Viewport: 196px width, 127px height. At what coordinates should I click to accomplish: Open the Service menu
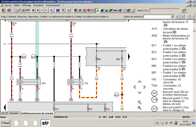point(8,5)
